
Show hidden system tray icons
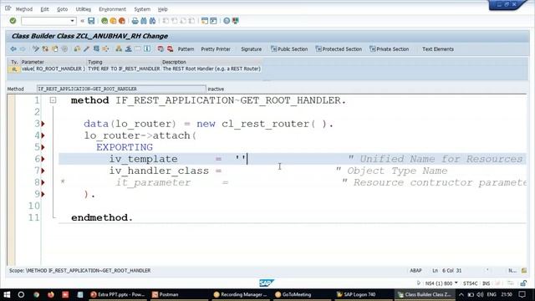click(x=461, y=294)
